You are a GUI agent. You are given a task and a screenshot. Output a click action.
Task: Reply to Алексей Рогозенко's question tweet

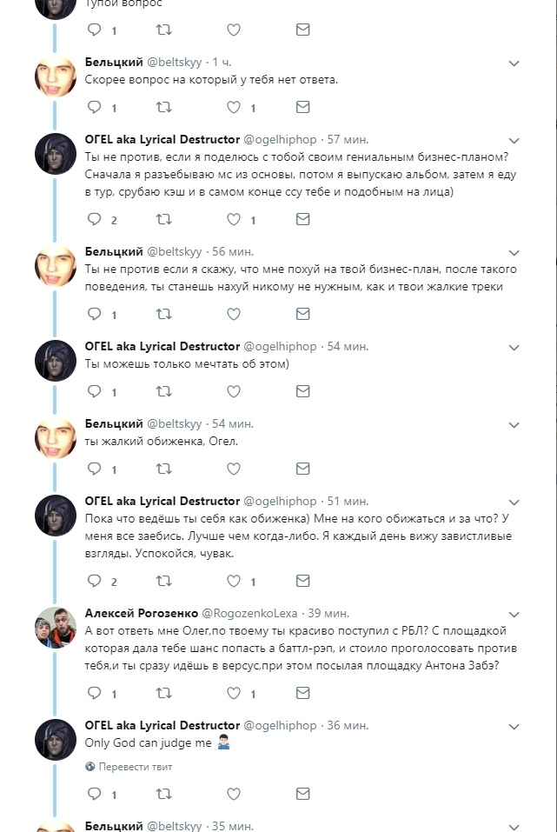point(95,694)
